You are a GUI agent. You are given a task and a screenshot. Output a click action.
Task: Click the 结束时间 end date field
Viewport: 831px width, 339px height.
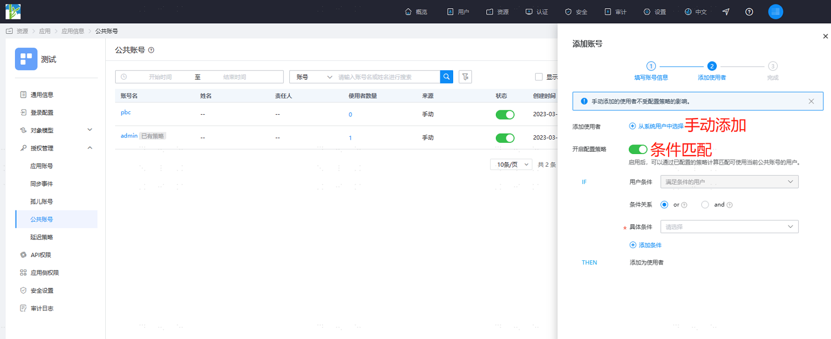pos(234,77)
